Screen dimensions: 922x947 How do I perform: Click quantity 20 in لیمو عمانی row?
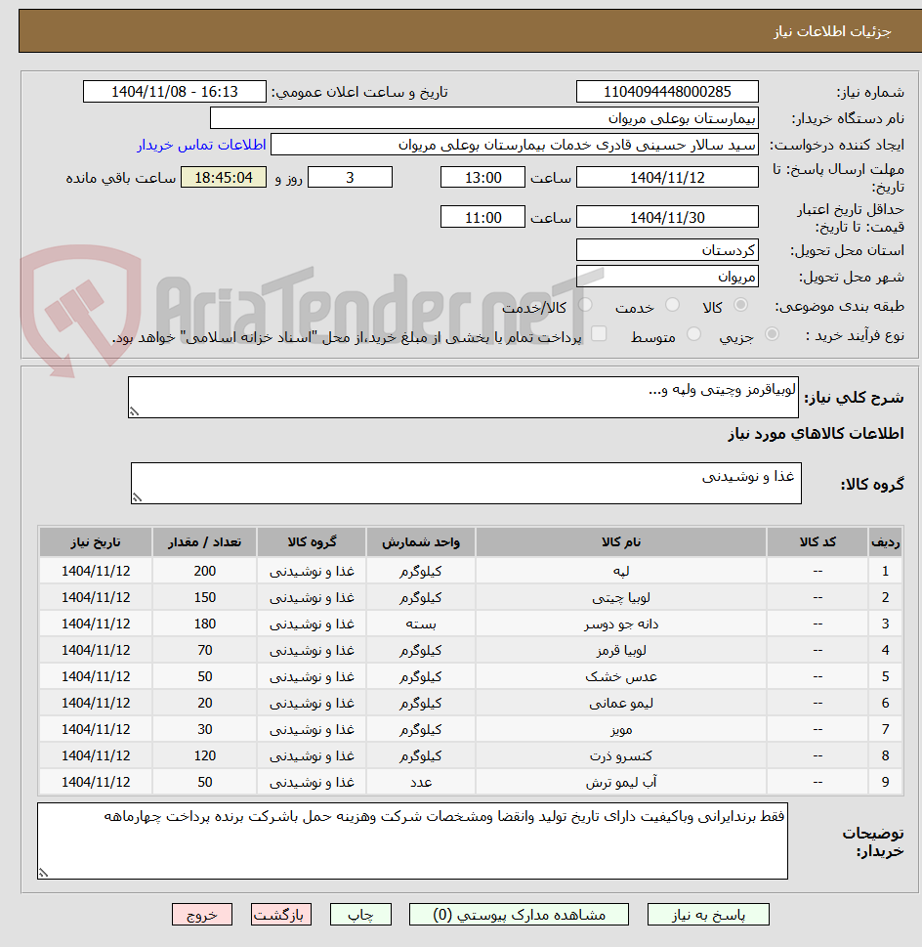pyautogui.click(x=204, y=703)
